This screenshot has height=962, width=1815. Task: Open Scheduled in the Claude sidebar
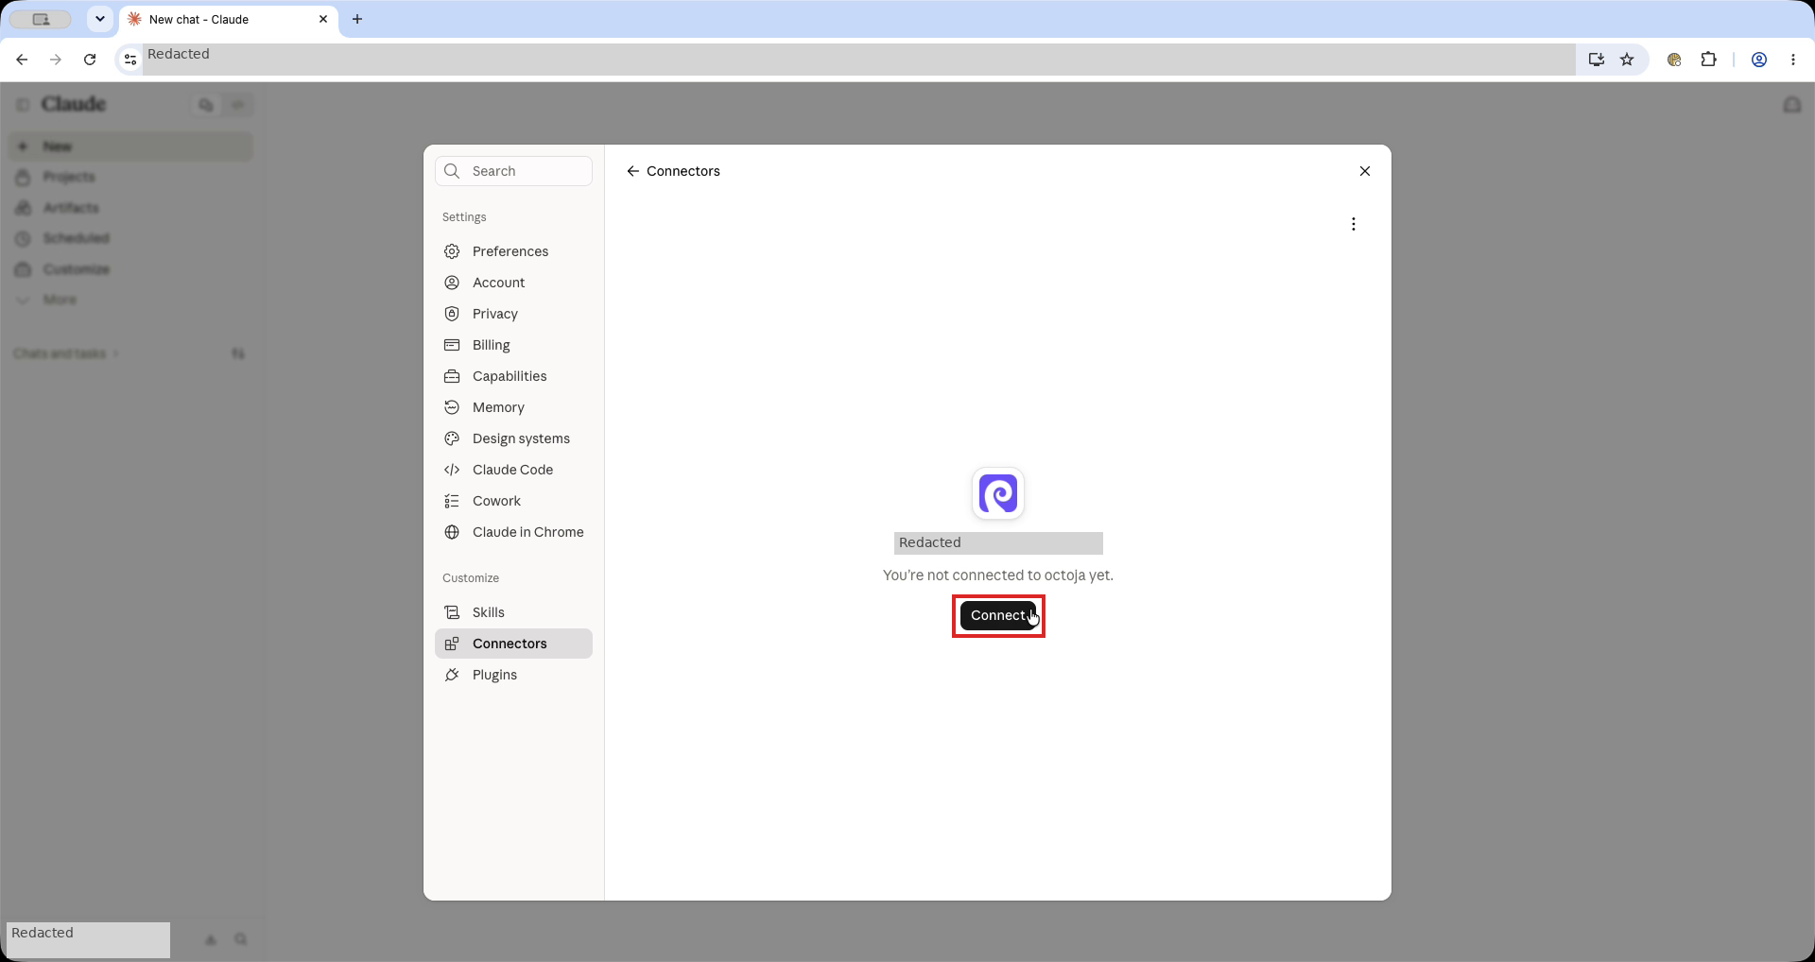pos(131,238)
